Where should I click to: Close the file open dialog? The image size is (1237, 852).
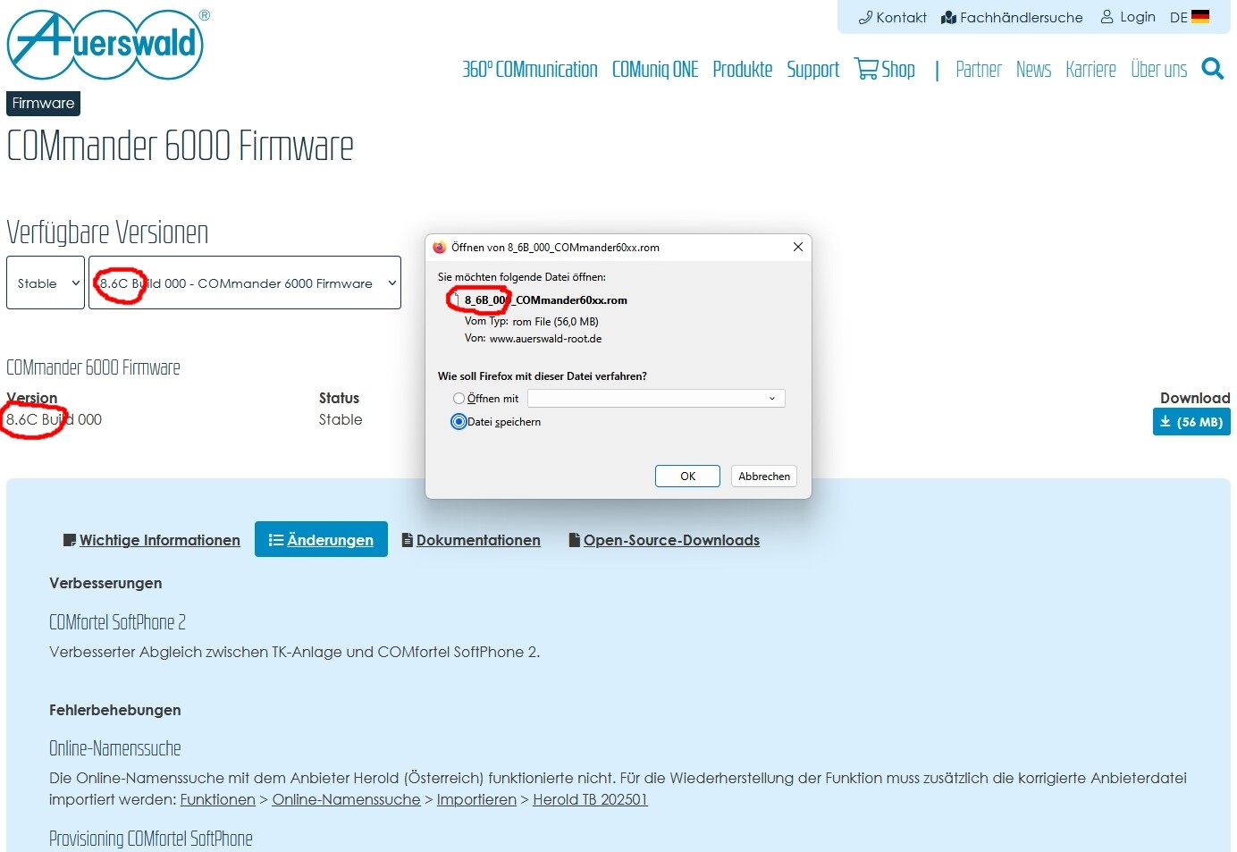pos(797,247)
